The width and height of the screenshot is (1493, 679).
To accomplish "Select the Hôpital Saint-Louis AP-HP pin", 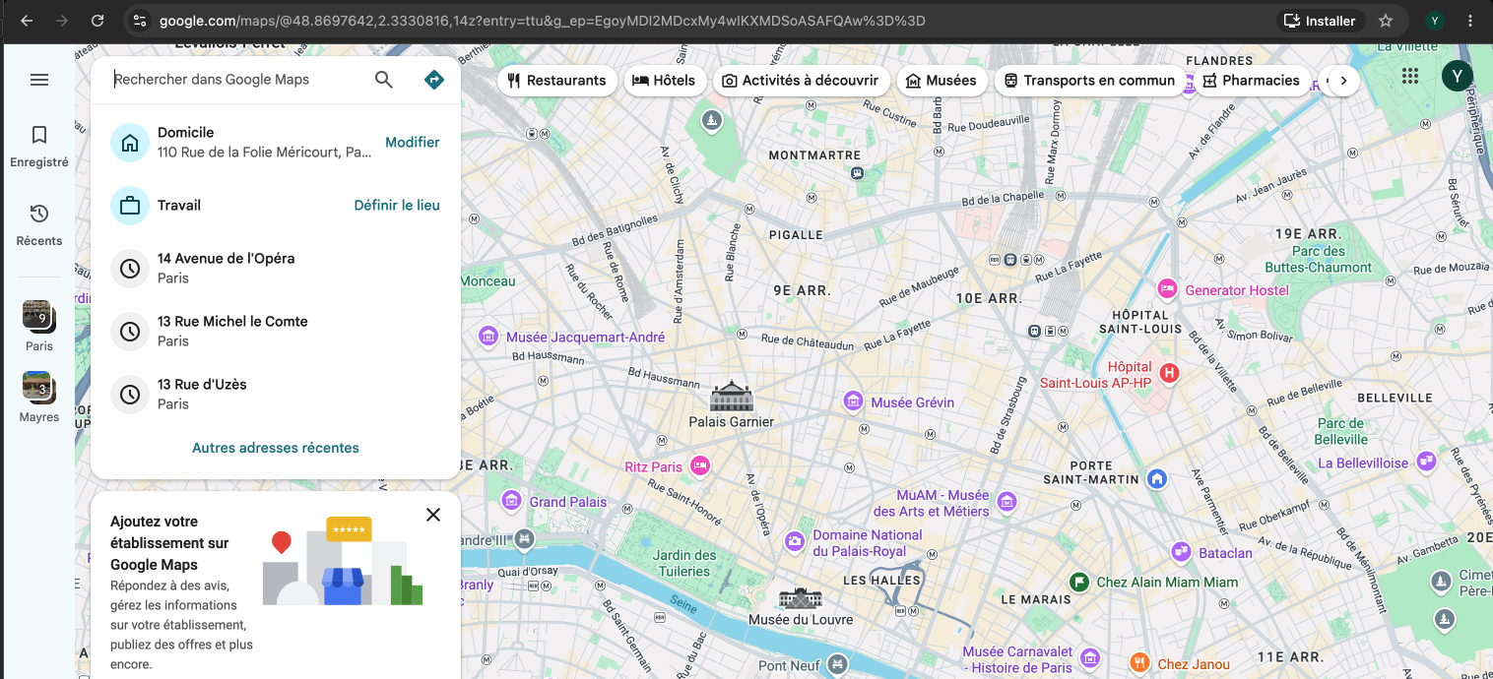I will pyautogui.click(x=1169, y=373).
